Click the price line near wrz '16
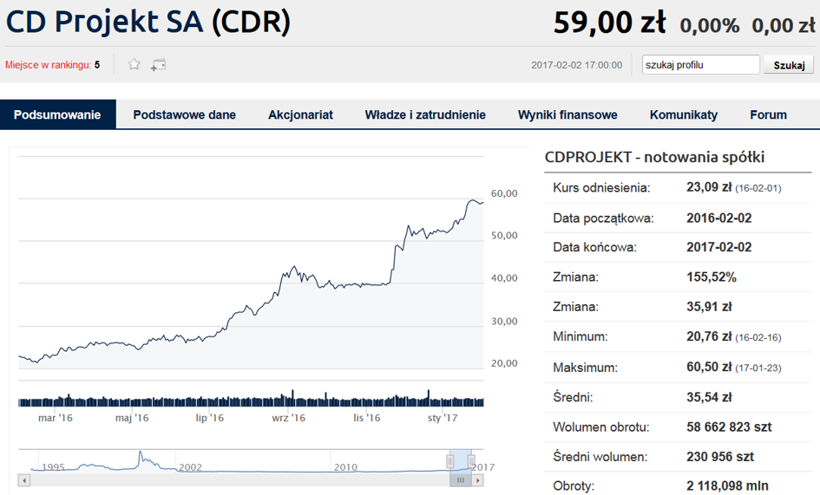Image resolution: width=820 pixels, height=495 pixels. pyautogui.click(x=289, y=275)
